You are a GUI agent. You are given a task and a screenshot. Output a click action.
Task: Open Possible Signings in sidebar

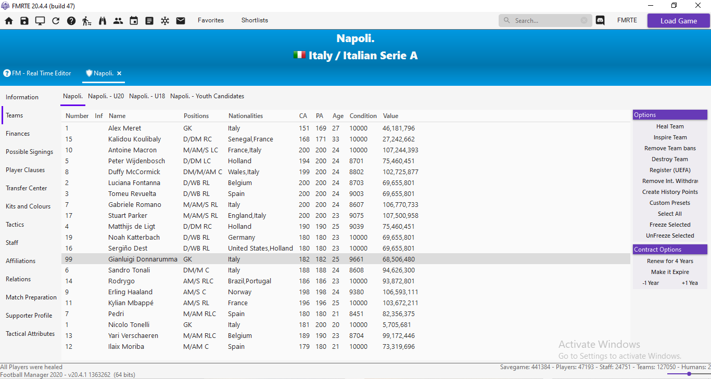click(30, 152)
